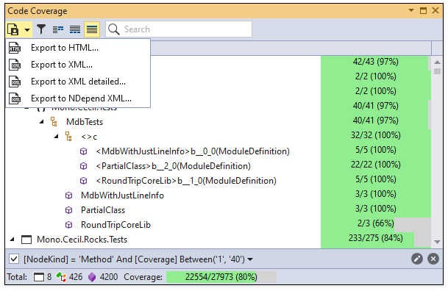The width and height of the screenshot is (448, 291).
Task: Click inside the Search field
Action: coord(179,29)
